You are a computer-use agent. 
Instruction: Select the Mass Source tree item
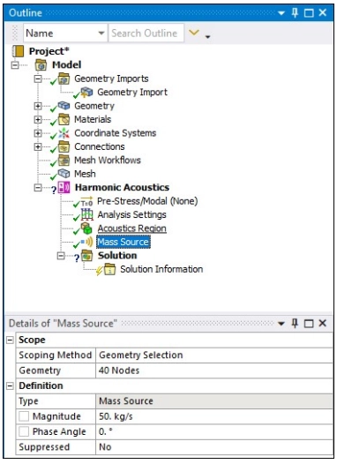(x=124, y=242)
